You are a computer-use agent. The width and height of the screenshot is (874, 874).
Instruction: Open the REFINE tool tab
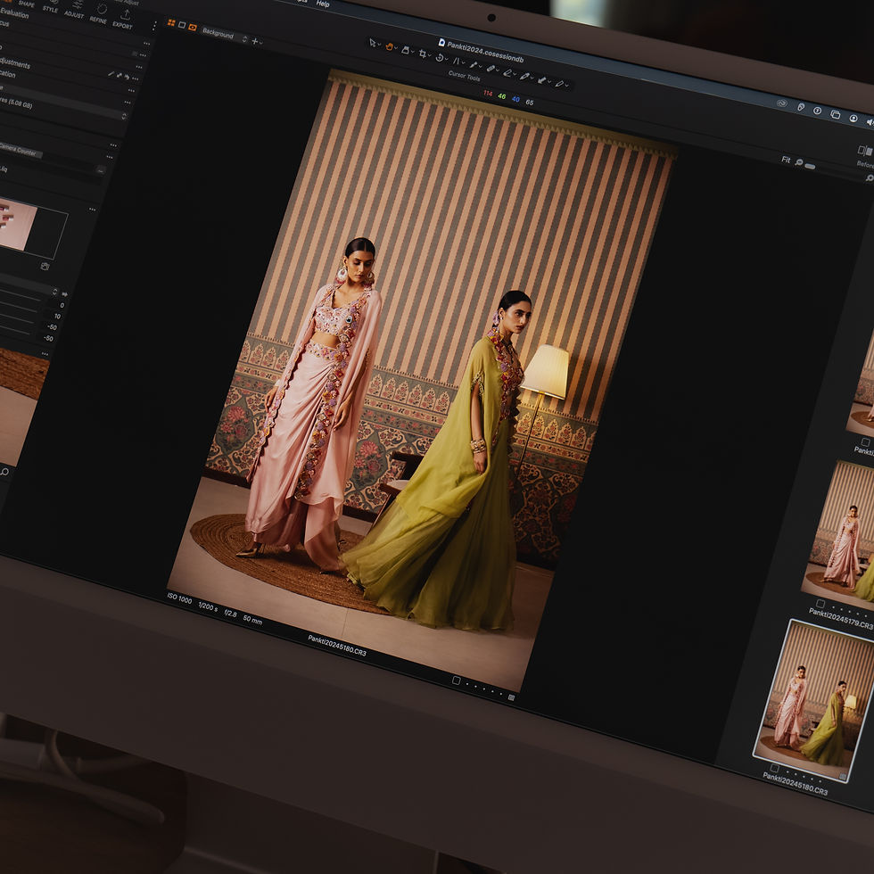(99, 14)
